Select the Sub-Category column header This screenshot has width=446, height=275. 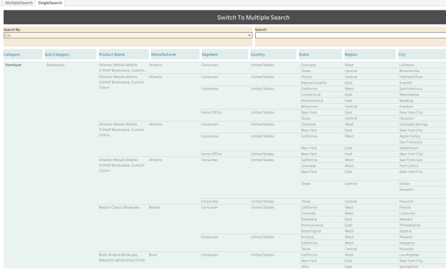click(57, 55)
